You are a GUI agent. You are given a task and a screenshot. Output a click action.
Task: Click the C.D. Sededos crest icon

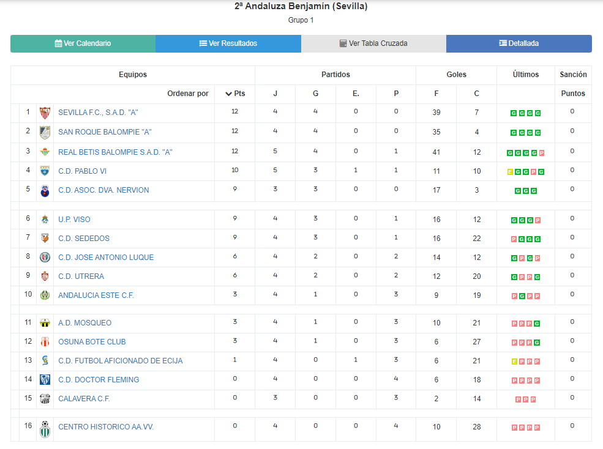click(x=45, y=239)
